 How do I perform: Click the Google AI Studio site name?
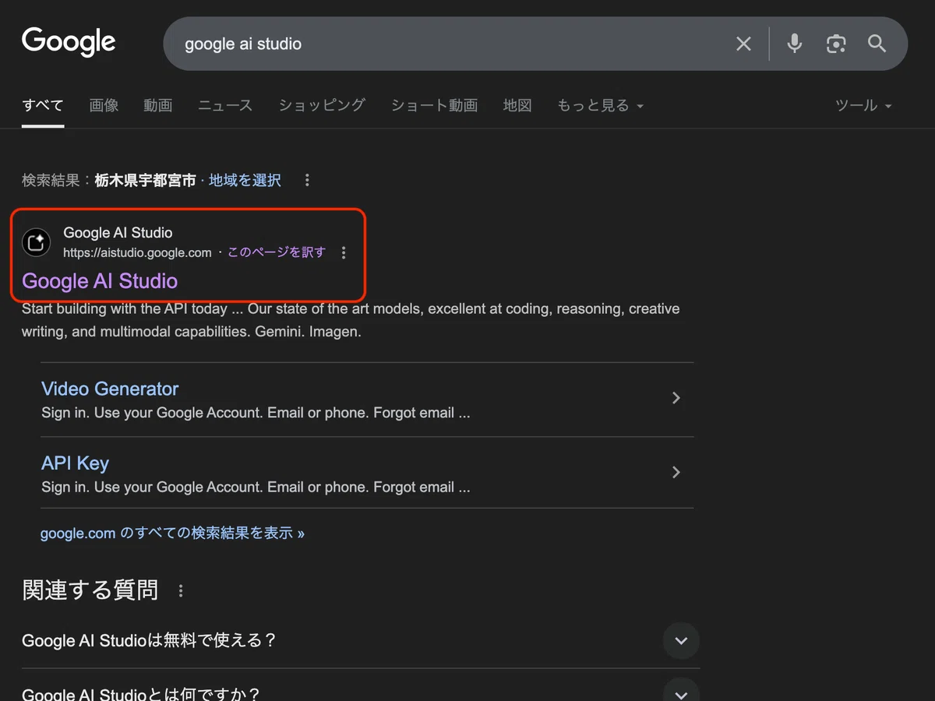pyautogui.click(x=118, y=233)
